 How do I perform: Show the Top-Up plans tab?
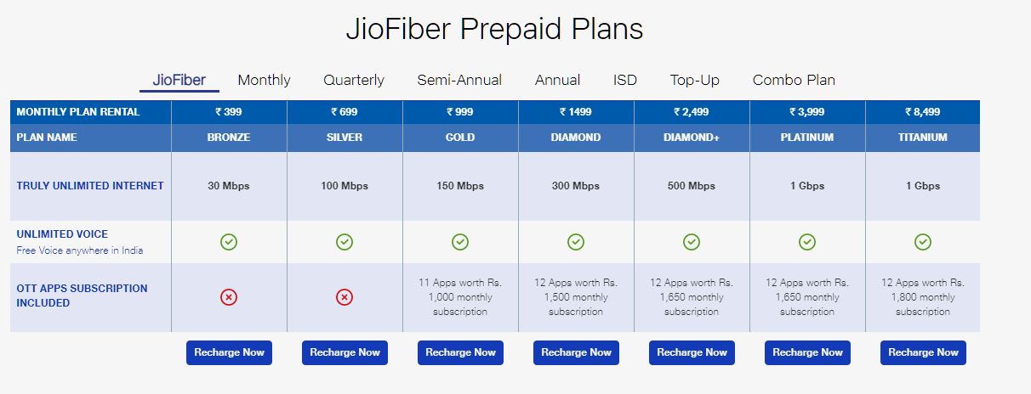click(x=694, y=80)
